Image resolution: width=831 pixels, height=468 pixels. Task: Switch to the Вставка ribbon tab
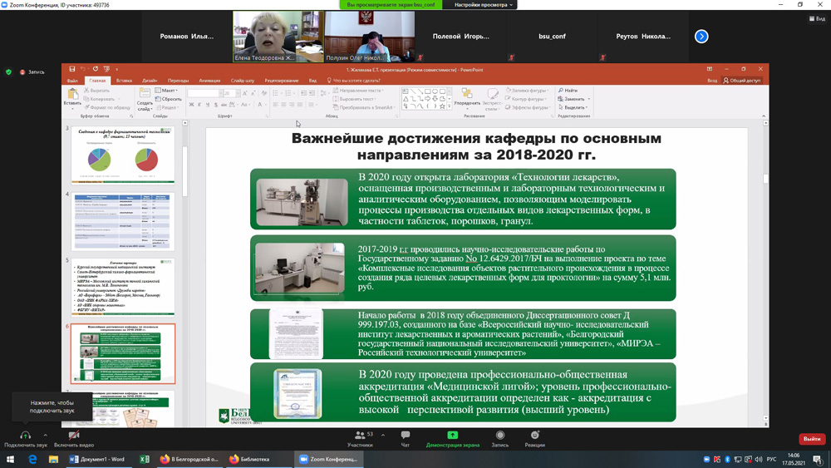click(x=124, y=81)
